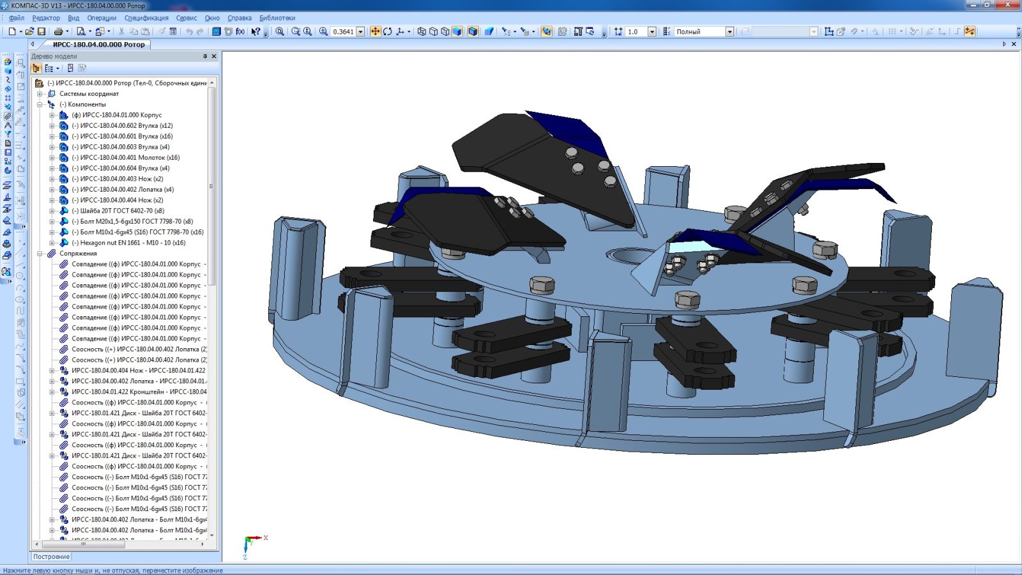
Task: Select the paperclip Mates tool in sidebar
Action: [x=8, y=116]
